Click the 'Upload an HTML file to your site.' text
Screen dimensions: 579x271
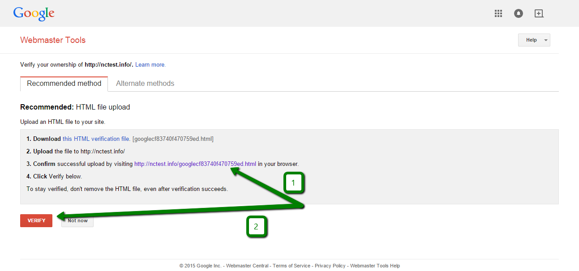[x=63, y=122]
